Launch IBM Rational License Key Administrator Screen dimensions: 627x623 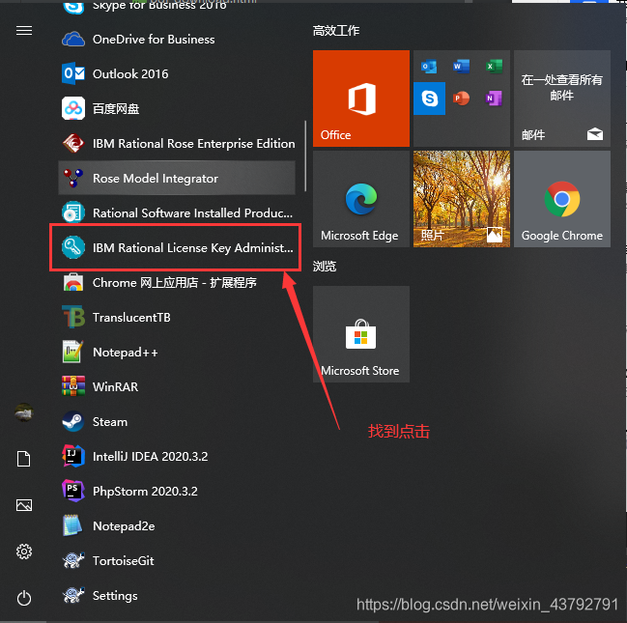(x=177, y=247)
